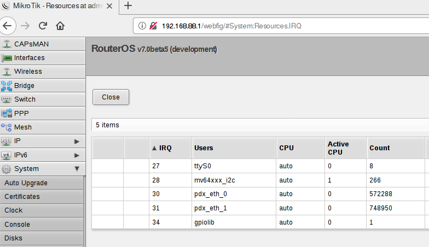Click the Interfaces network card icon
This screenshot has width=429, height=247.
(7, 58)
